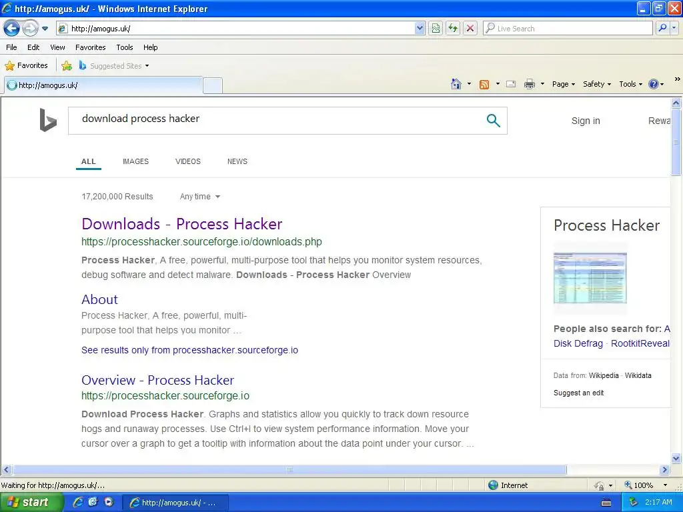The image size is (683, 512).
Task: Click the Windows Media Player Quick Launch icon
Action: coord(109,502)
